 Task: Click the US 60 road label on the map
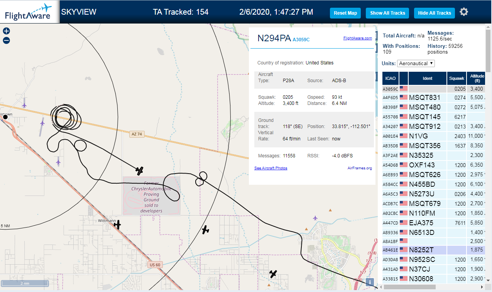tap(154, 265)
